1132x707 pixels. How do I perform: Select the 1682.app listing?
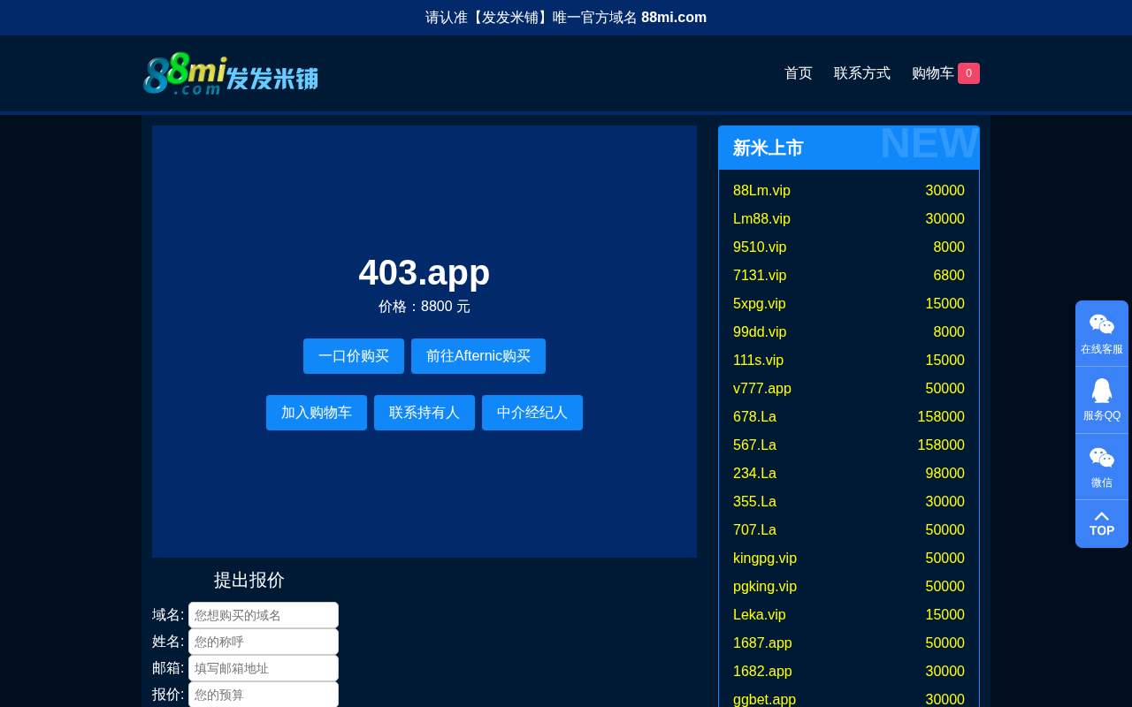point(762,672)
